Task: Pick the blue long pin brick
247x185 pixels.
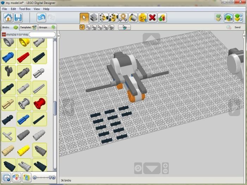Action: 24,119
